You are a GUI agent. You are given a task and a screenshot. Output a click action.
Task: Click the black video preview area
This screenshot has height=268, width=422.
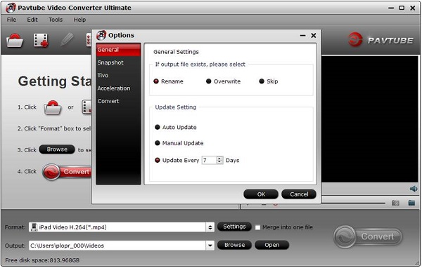pos(369,119)
